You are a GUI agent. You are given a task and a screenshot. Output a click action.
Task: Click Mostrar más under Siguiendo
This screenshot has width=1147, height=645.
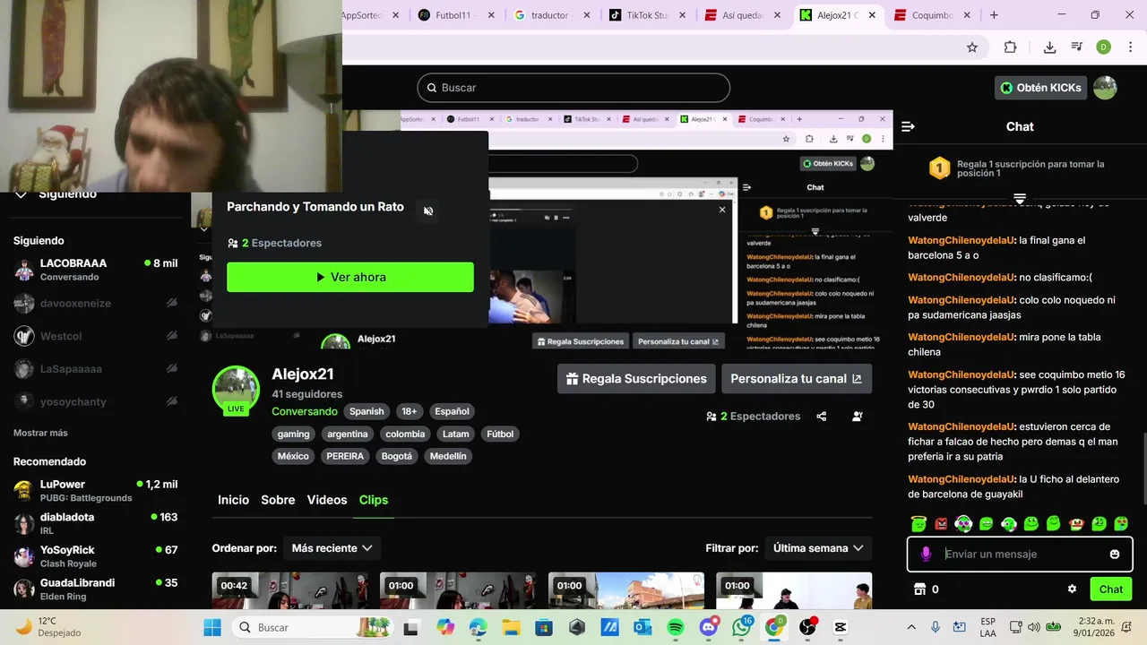coord(40,433)
